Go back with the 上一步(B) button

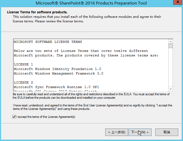pos(116,132)
